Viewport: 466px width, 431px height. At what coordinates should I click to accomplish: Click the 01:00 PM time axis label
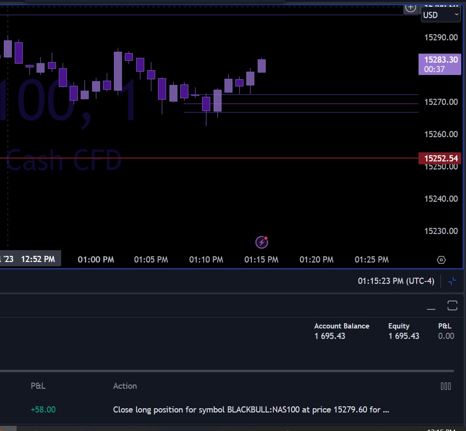tap(96, 260)
